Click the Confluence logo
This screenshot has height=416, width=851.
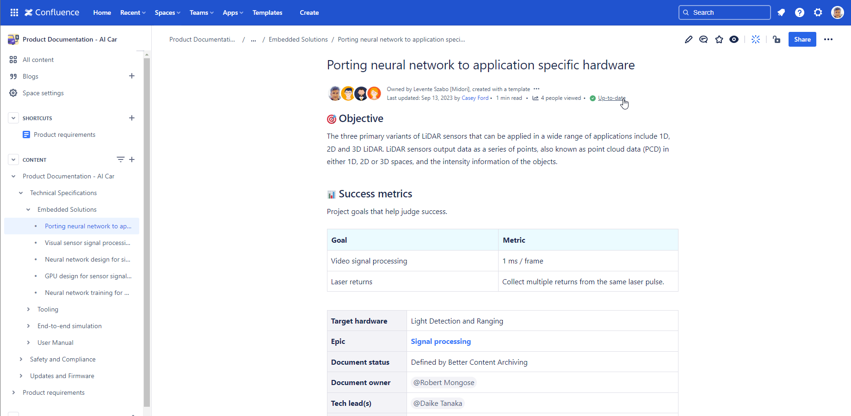pyautogui.click(x=51, y=12)
